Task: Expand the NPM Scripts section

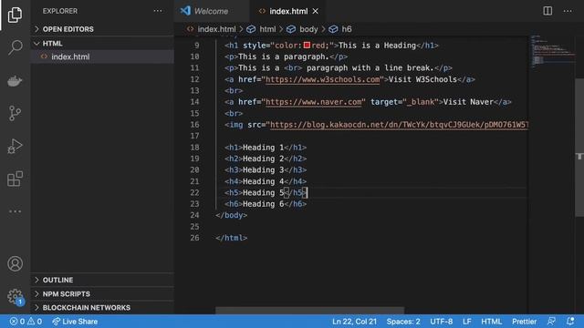Action: (102, 293)
